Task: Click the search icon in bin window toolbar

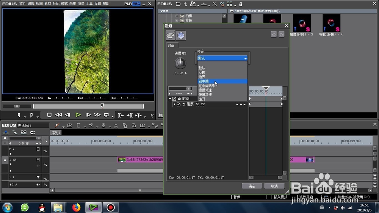Action: tap(222, 4)
